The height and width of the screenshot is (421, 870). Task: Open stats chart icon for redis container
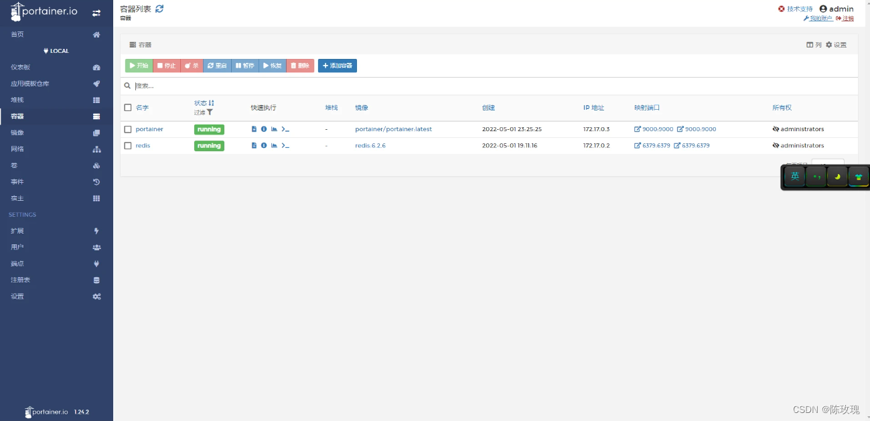point(274,145)
